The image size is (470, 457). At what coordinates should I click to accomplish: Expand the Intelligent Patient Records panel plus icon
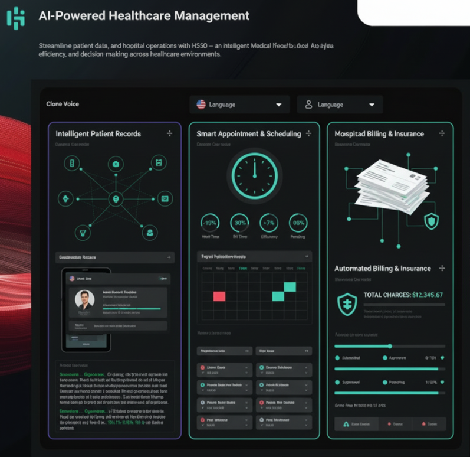pos(170,134)
